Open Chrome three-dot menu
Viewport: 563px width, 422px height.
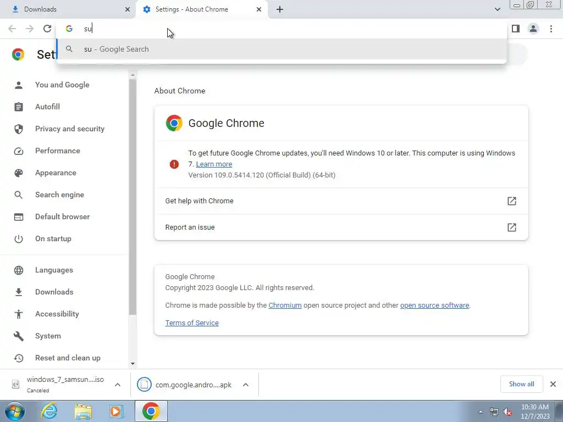coord(551,29)
